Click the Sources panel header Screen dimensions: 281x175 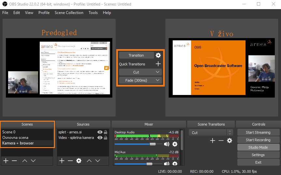(83, 124)
